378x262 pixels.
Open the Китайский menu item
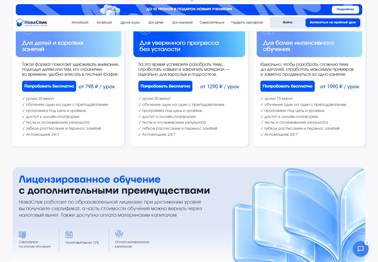(x=104, y=23)
